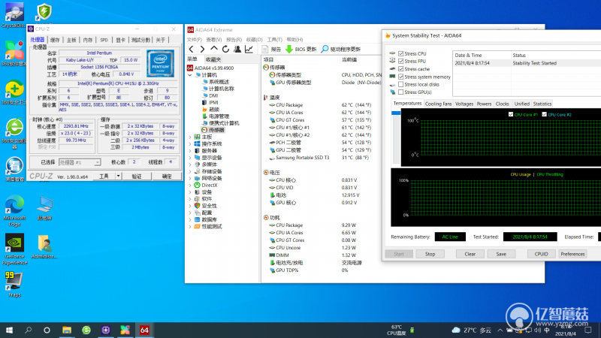This screenshot has width=601, height=338.
Task: Expand the 显示设备 tree node
Action: pos(190,158)
